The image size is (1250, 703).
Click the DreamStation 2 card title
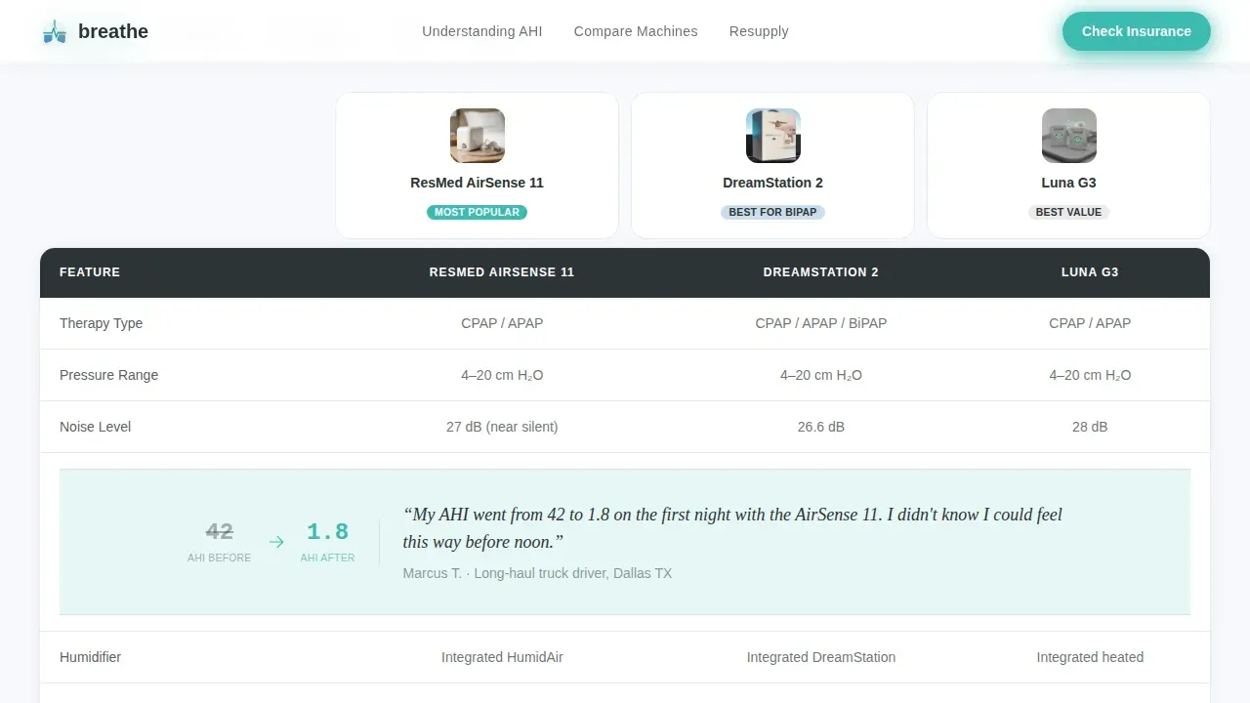coord(772,183)
